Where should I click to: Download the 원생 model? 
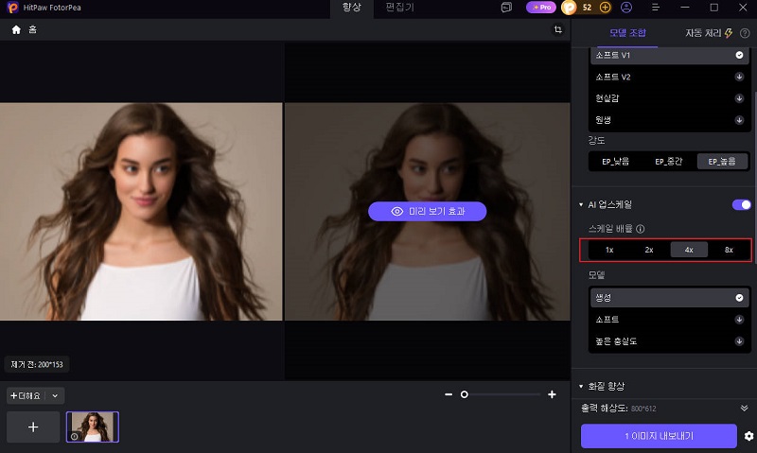point(739,120)
